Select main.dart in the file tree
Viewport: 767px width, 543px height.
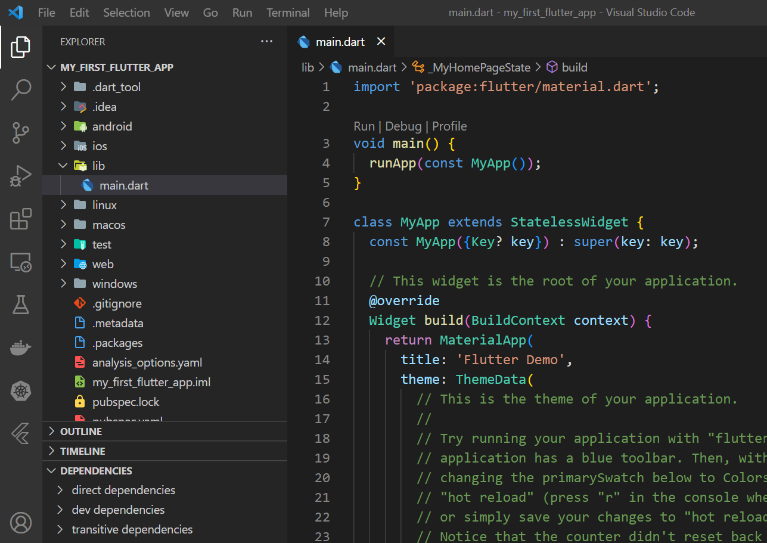(x=164, y=185)
